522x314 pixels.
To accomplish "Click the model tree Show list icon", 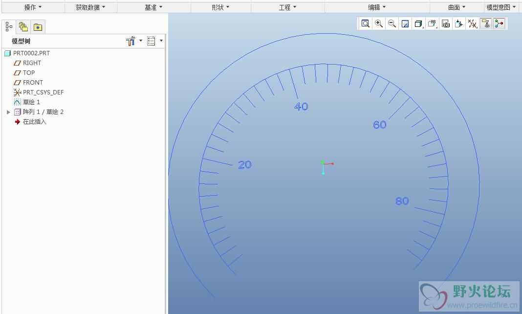I will click(x=151, y=41).
